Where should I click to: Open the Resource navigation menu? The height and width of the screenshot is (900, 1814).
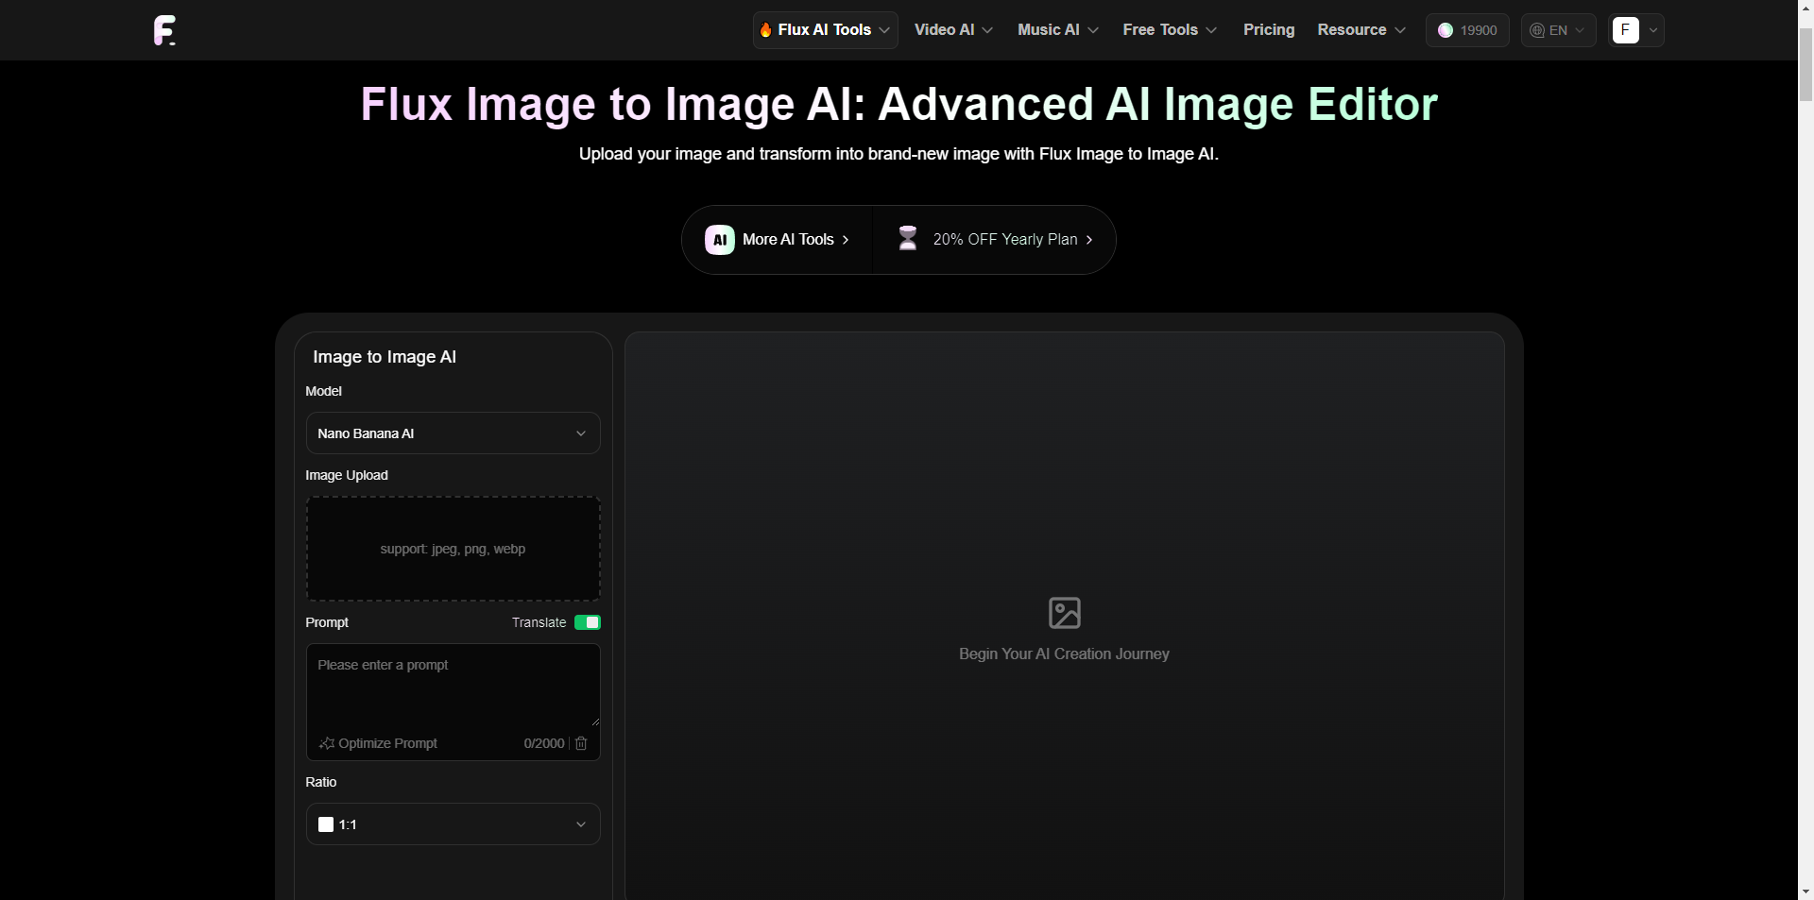1360,30
